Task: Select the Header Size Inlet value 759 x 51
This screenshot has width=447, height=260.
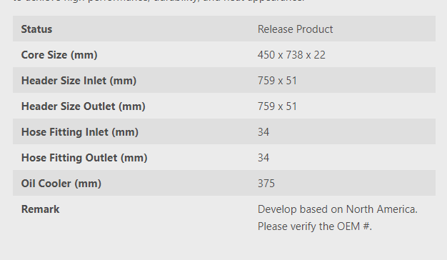Action: (277, 81)
